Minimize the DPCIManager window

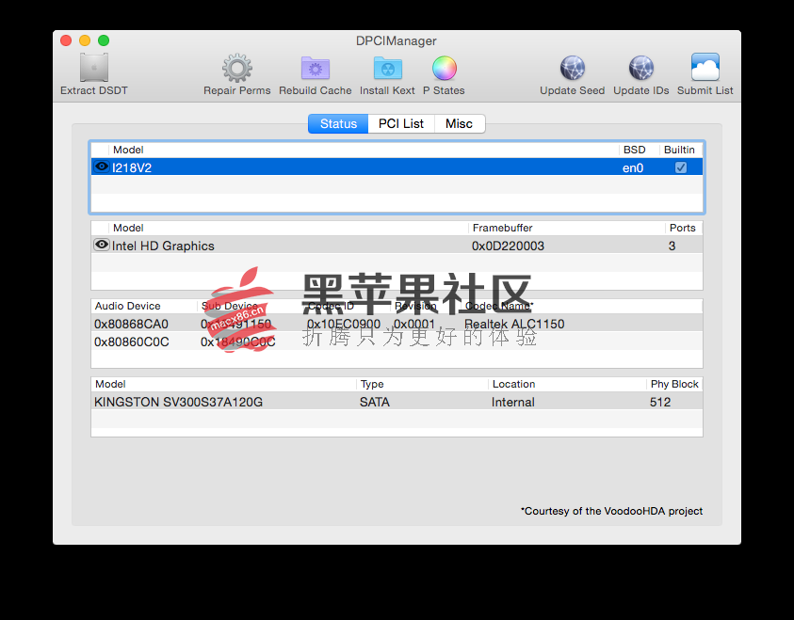(85, 40)
